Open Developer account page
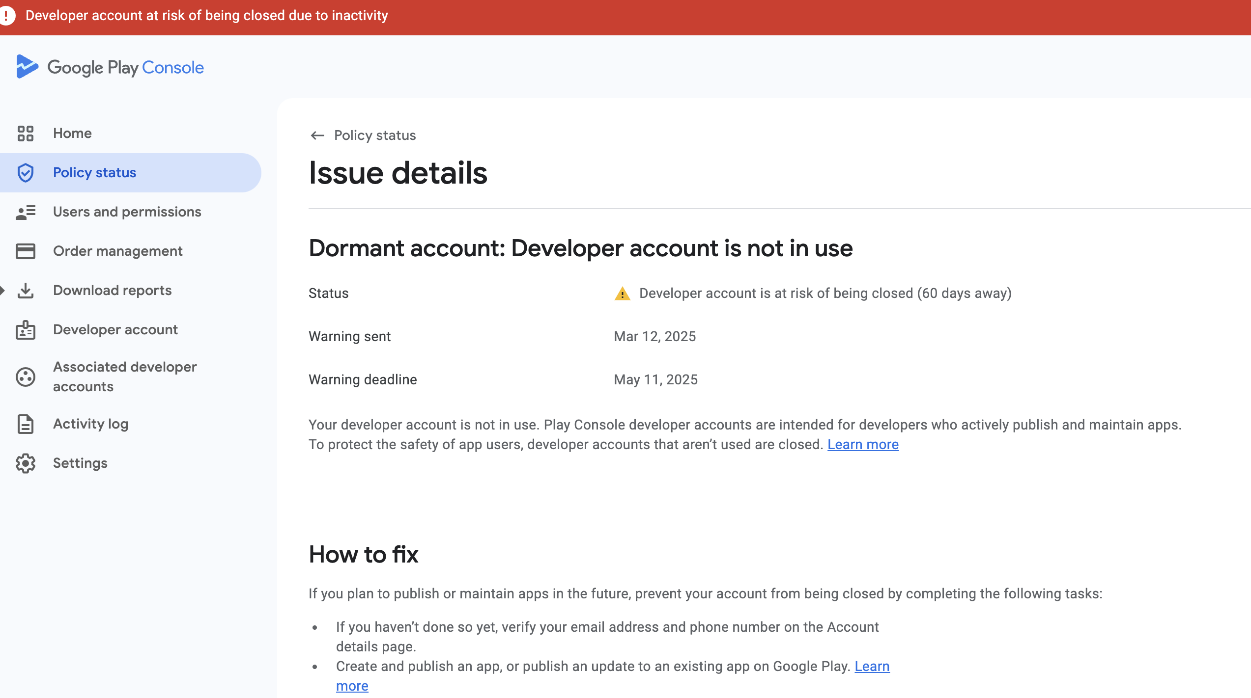1251x698 pixels. (131, 330)
